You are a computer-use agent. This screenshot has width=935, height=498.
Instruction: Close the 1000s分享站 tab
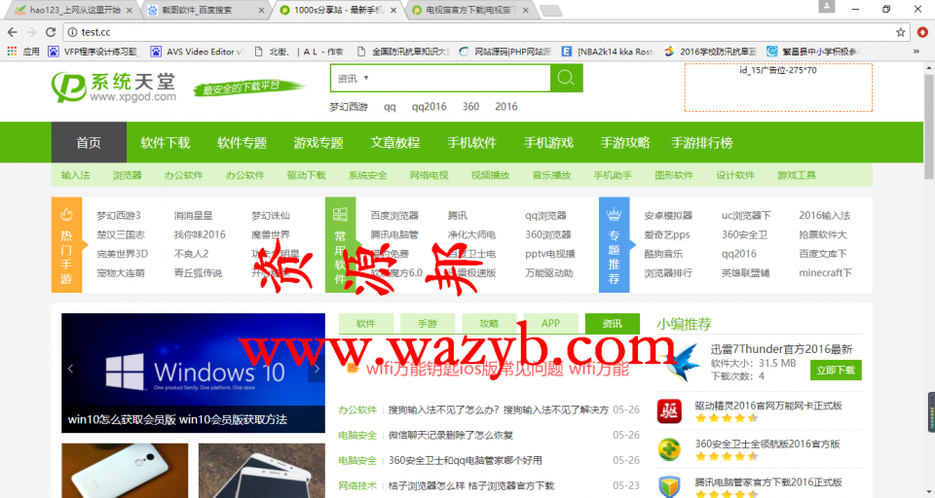pos(393,10)
